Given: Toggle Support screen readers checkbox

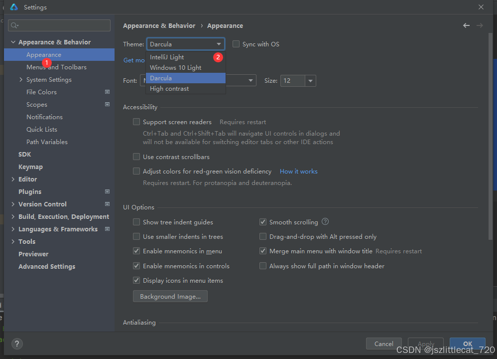Looking at the screenshot, I should pyautogui.click(x=136, y=122).
